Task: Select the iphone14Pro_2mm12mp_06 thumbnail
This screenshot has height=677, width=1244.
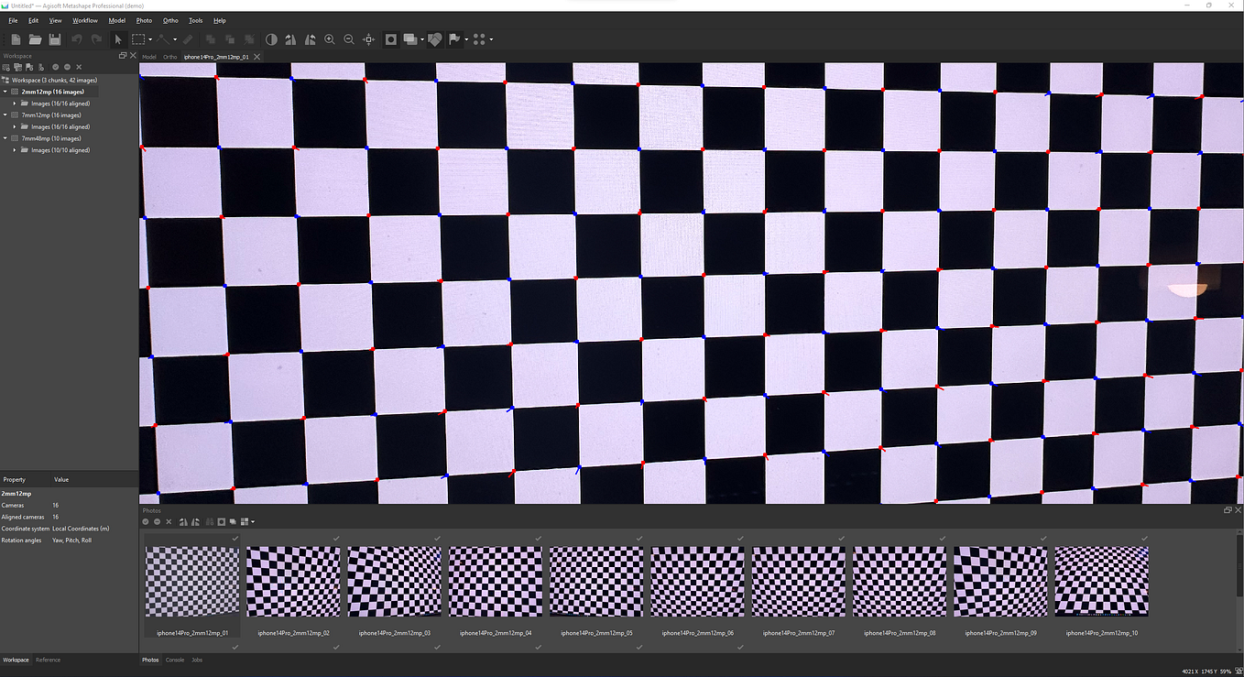Action: [x=697, y=580]
